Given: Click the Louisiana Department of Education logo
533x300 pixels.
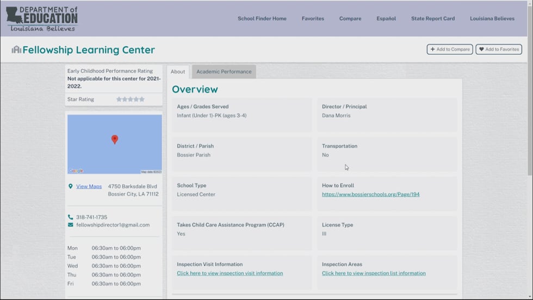Looking at the screenshot, I should pos(42,19).
